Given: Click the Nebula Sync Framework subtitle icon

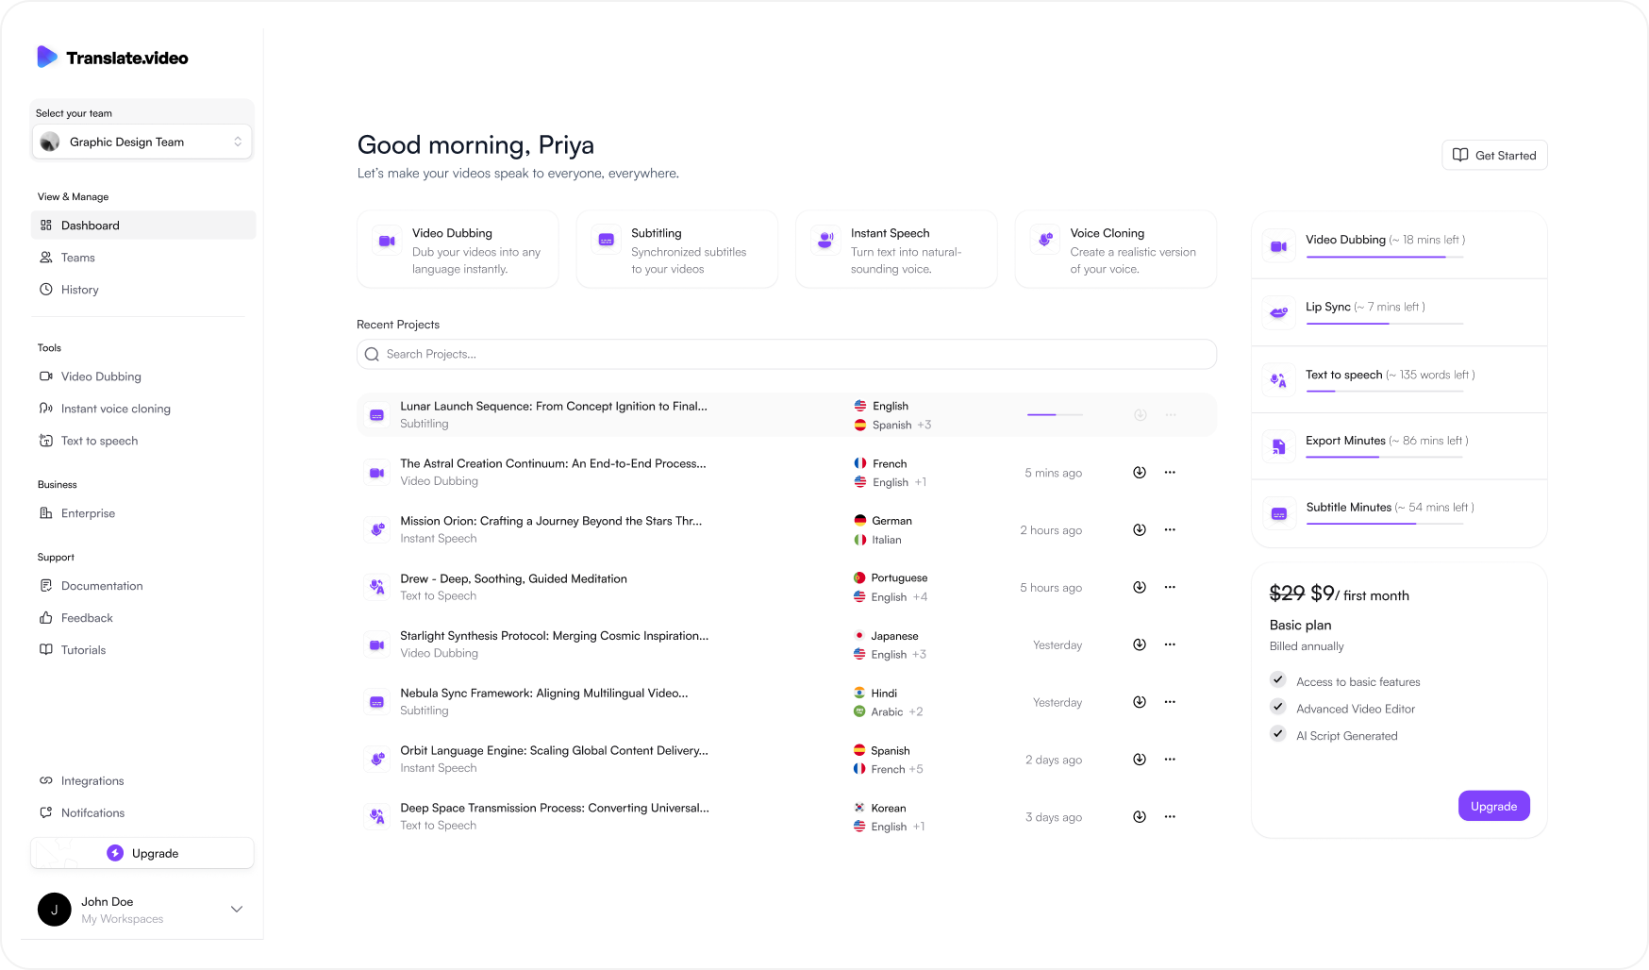Looking at the screenshot, I should point(376,703).
